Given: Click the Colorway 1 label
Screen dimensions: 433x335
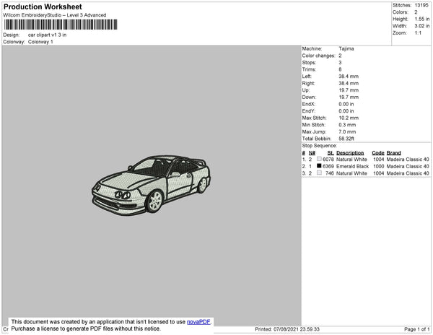Looking at the screenshot, I should point(40,42).
